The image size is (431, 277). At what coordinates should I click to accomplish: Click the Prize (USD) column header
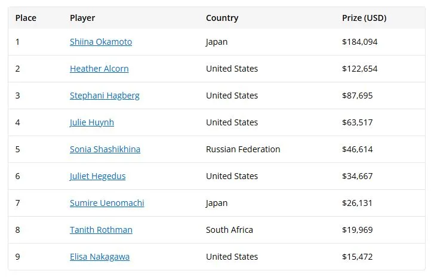point(364,18)
